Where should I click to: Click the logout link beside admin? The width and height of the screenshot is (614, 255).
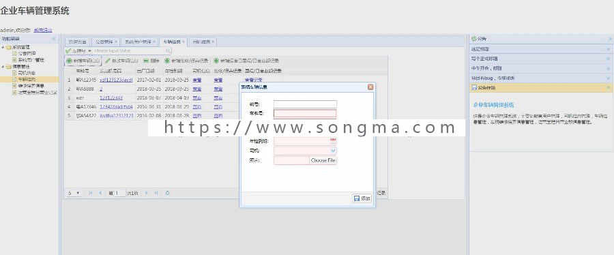(43, 30)
